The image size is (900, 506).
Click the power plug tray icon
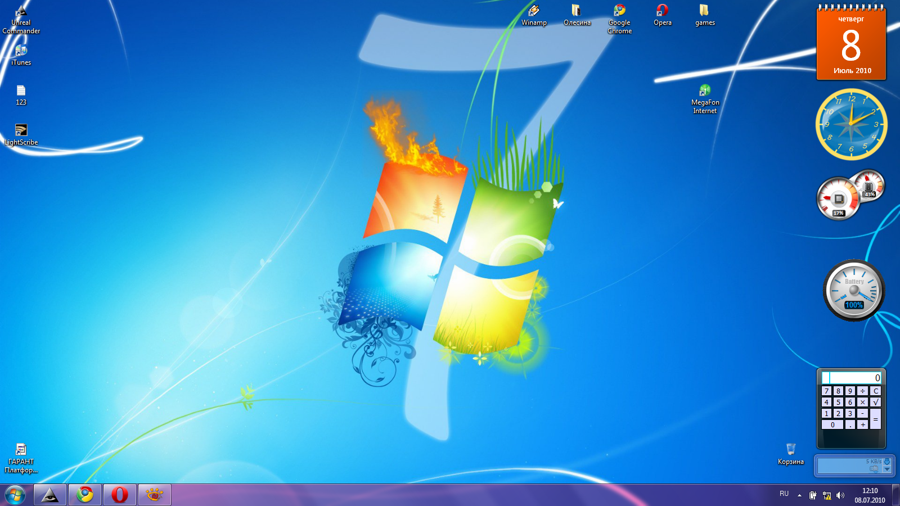point(813,495)
